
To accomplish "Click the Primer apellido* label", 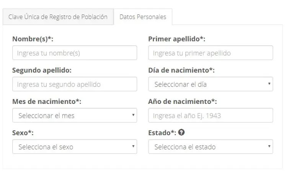I will click(x=177, y=39).
